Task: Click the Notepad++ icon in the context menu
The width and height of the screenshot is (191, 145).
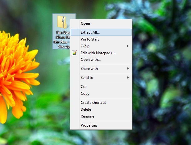Action: click(x=74, y=53)
